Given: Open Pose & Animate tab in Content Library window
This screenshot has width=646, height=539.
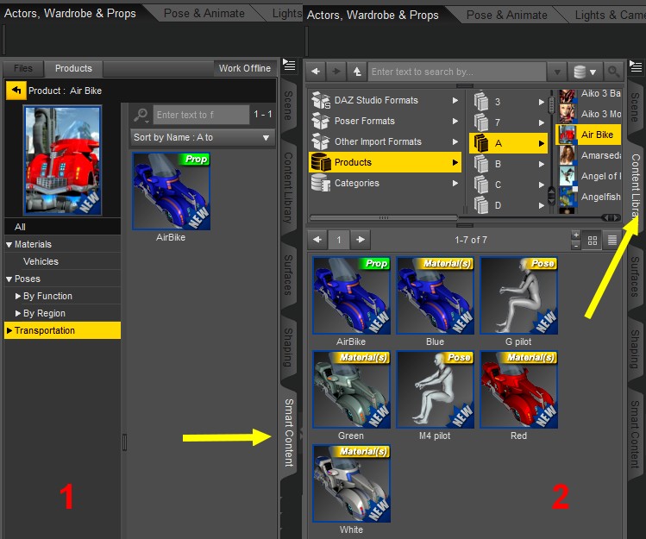Looking at the screenshot, I should (x=507, y=15).
